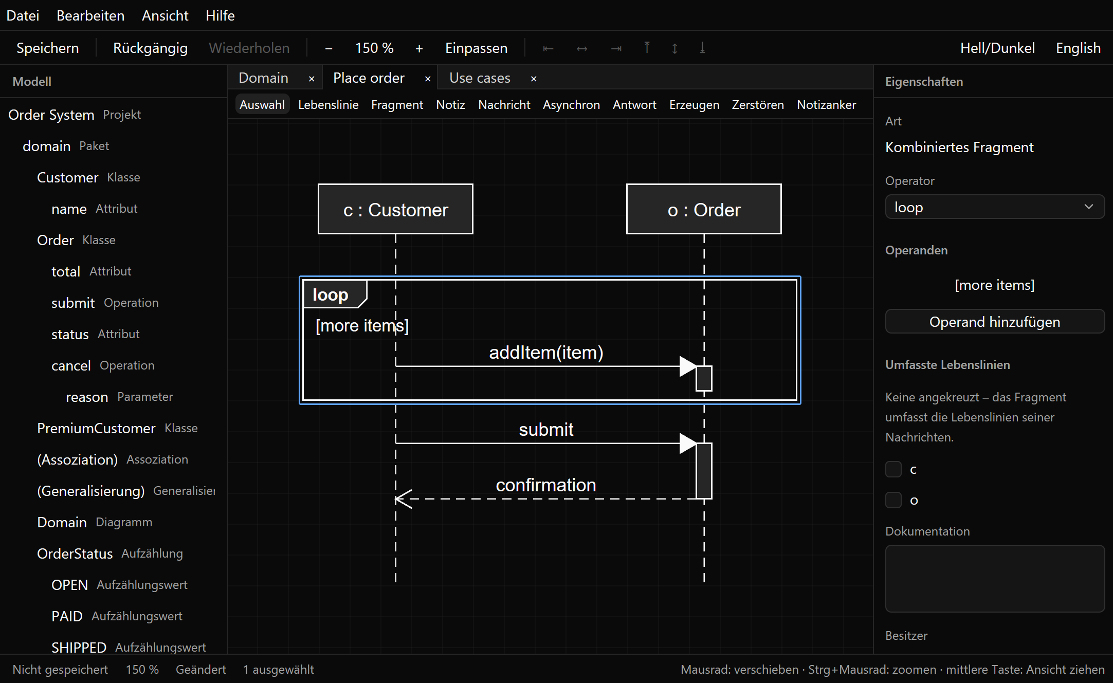Select the Lebenslinie tool

pyautogui.click(x=329, y=105)
